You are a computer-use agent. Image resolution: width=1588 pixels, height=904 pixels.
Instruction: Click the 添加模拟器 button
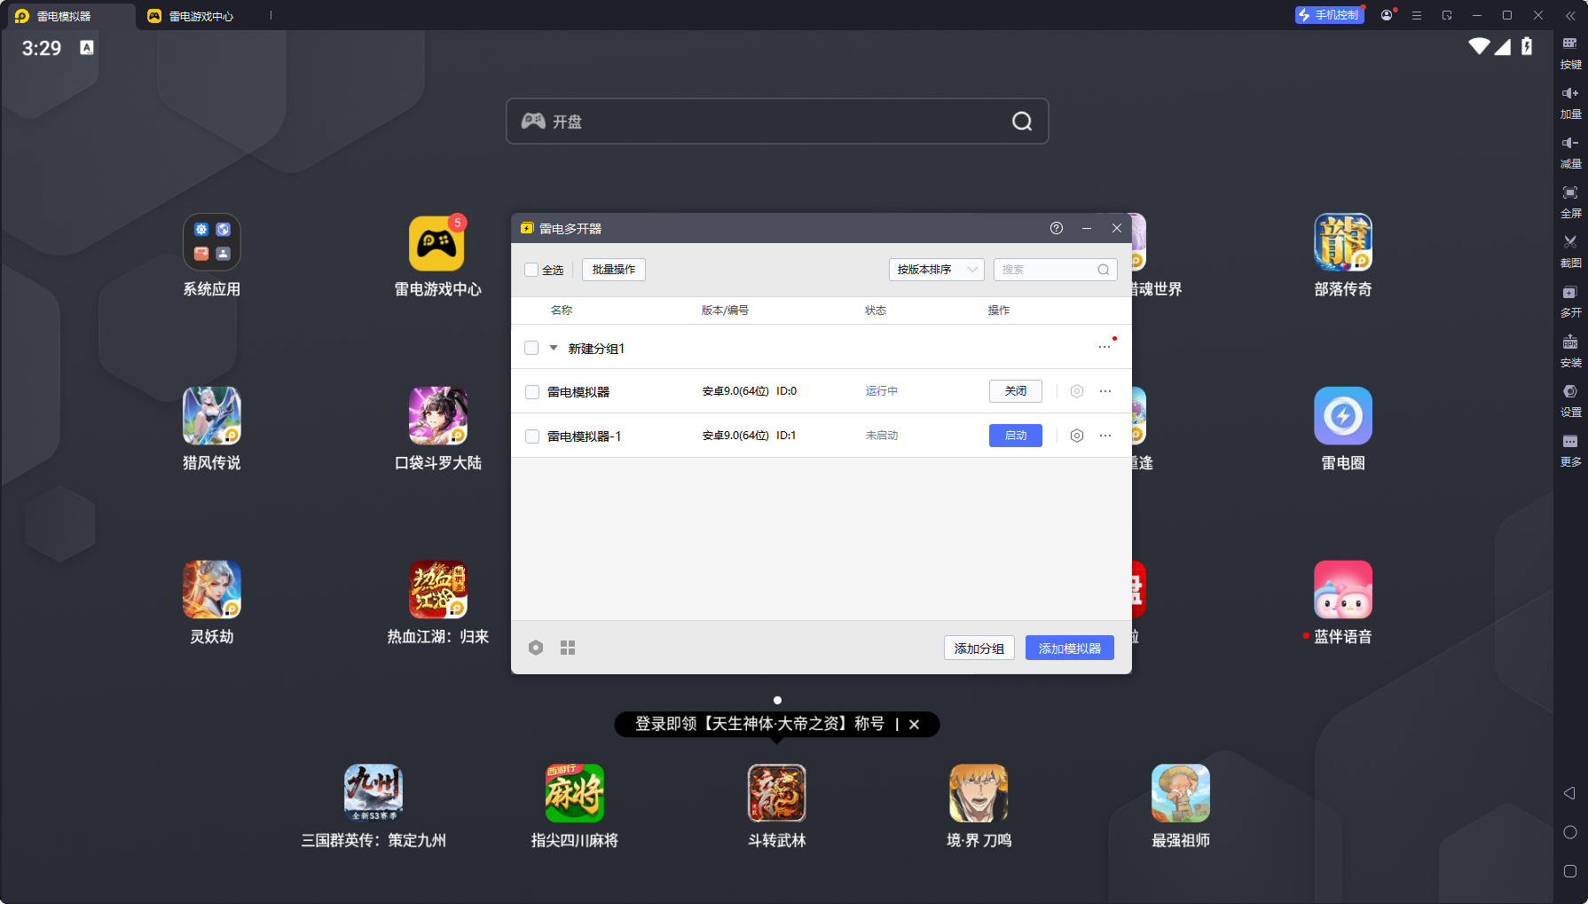coord(1070,649)
